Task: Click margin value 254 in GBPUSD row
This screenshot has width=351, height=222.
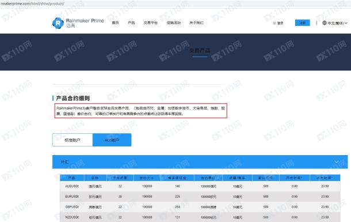Action: [178, 207]
